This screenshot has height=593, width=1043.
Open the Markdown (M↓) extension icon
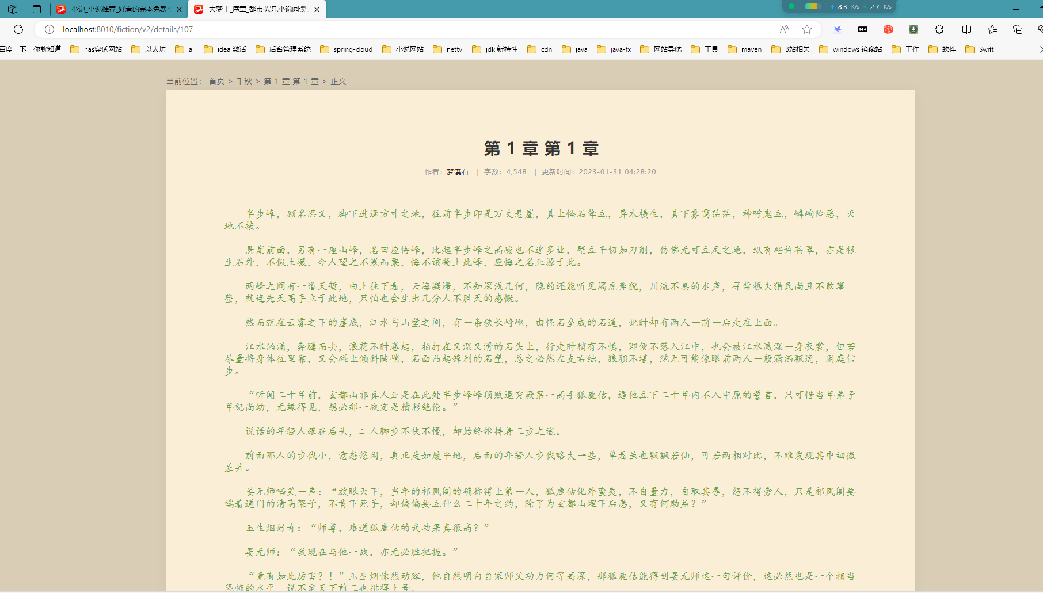click(863, 29)
